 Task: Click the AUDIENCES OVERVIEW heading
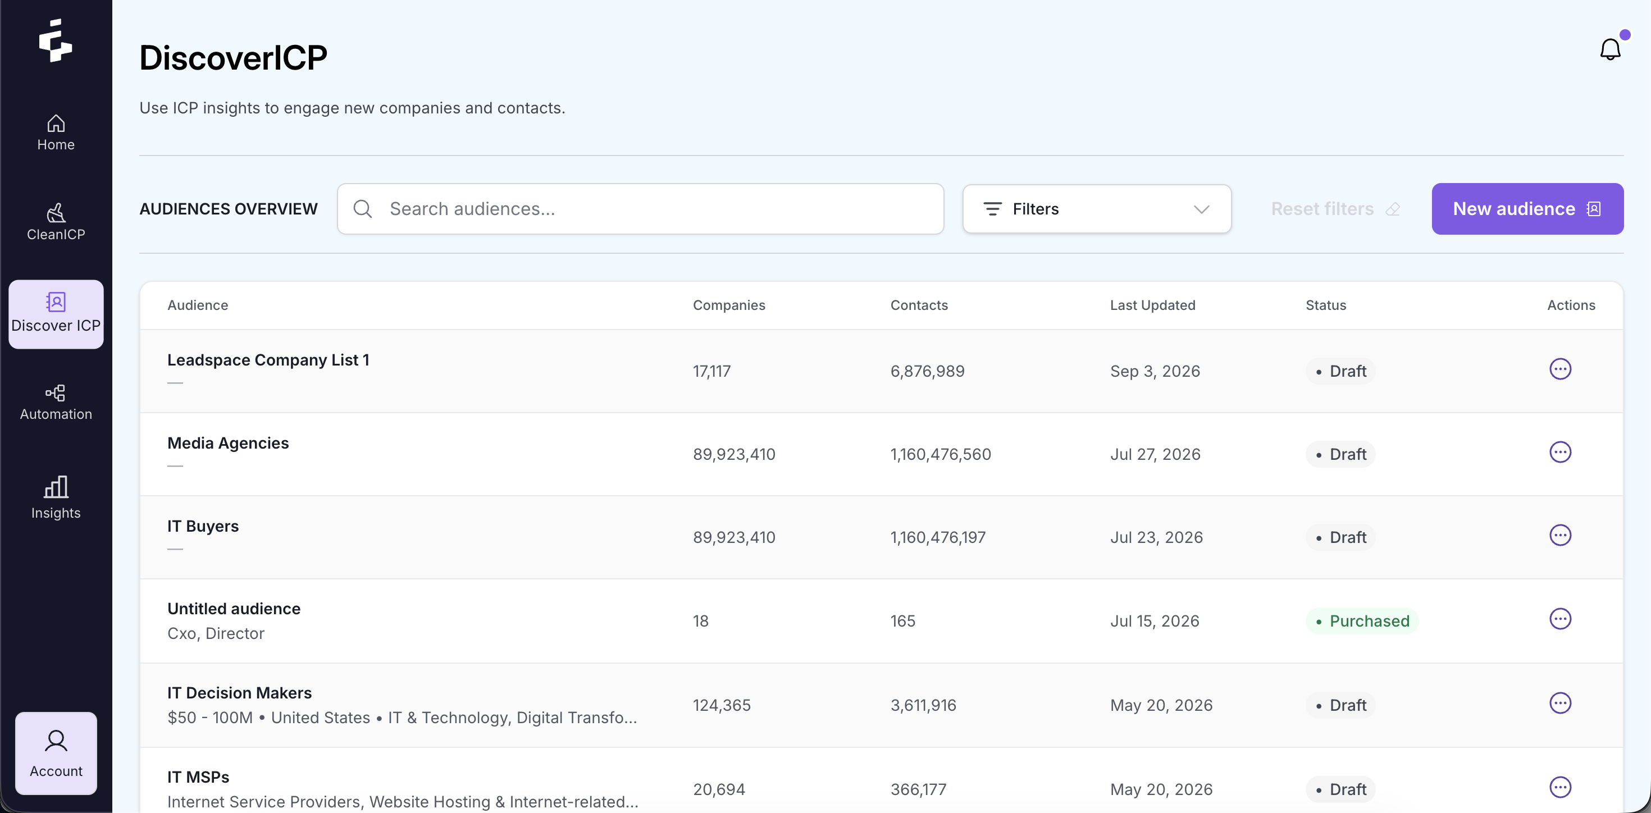pos(228,209)
